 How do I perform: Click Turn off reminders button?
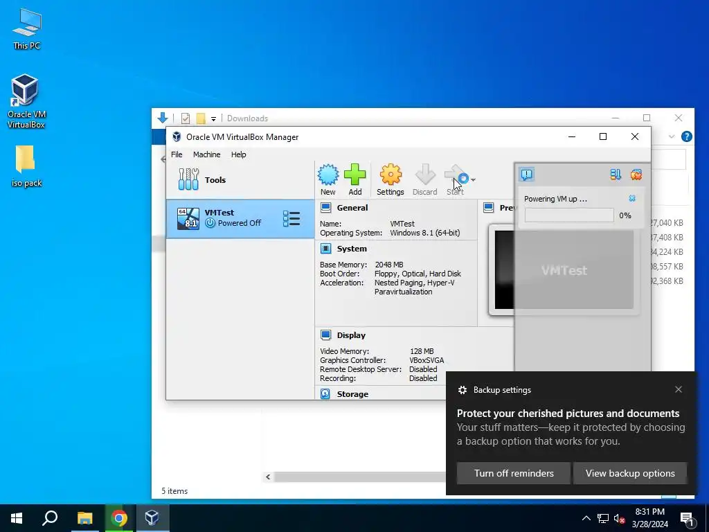point(514,473)
